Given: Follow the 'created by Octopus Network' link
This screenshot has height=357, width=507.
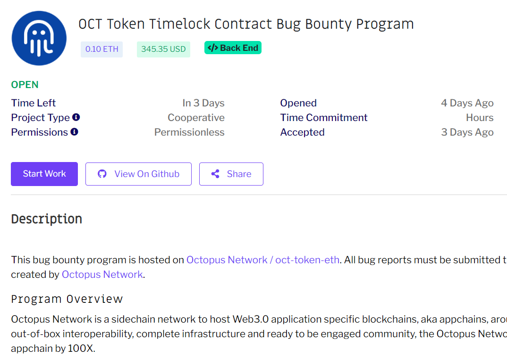Looking at the screenshot, I should pos(102,275).
